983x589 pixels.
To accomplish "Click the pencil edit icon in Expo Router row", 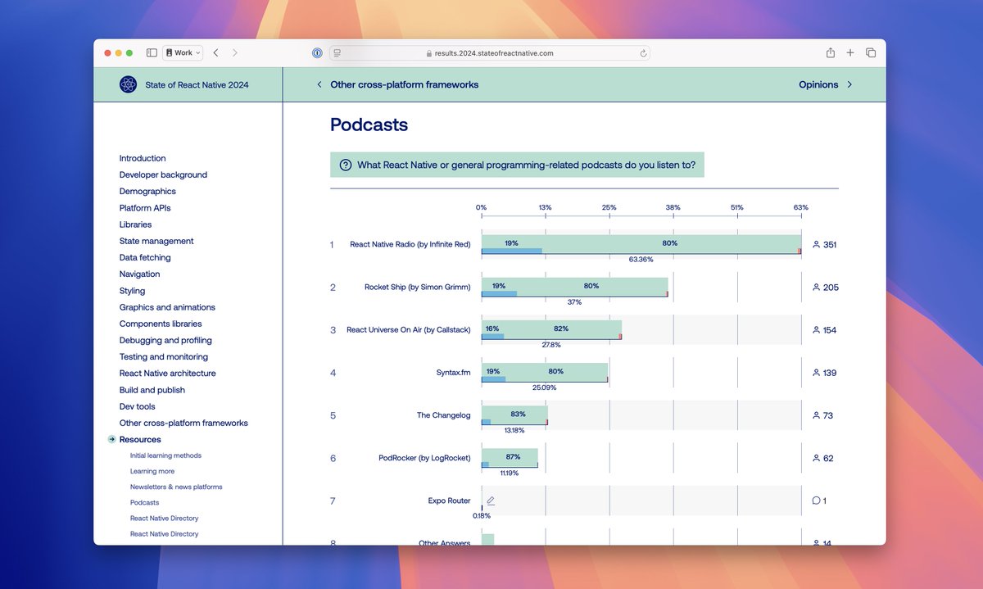I will tap(490, 500).
